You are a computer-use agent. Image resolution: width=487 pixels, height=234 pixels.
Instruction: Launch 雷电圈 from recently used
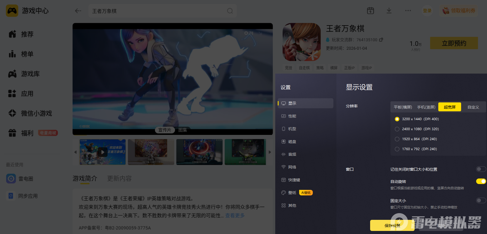pyautogui.click(x=20, y=178)
